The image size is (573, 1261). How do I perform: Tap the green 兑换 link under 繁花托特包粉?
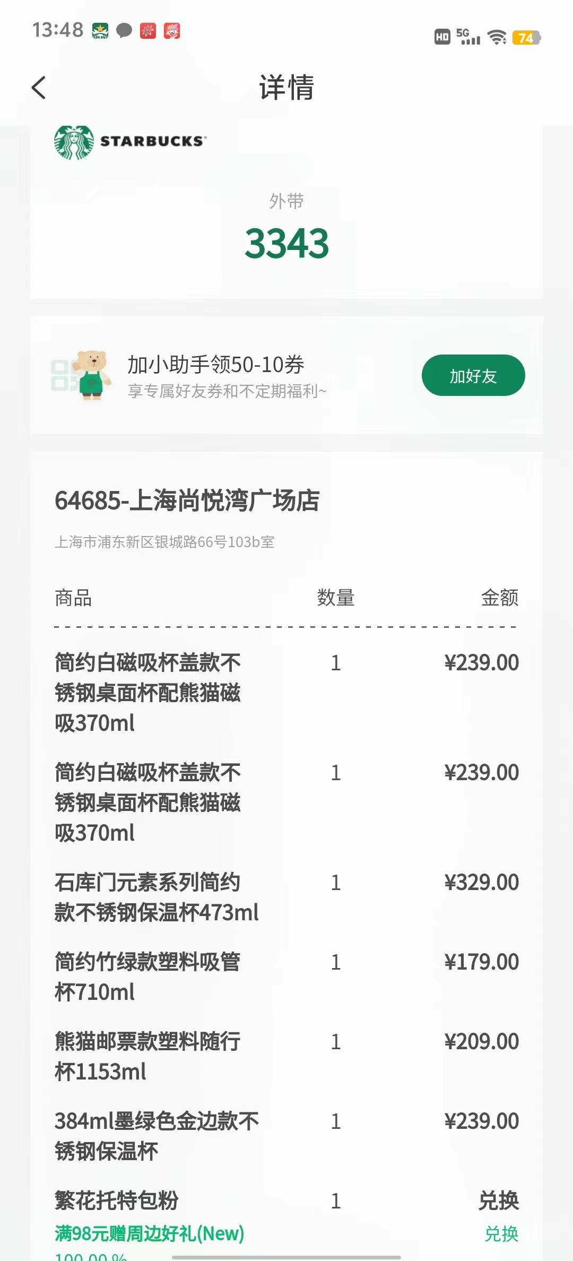tap(501, 1233)
